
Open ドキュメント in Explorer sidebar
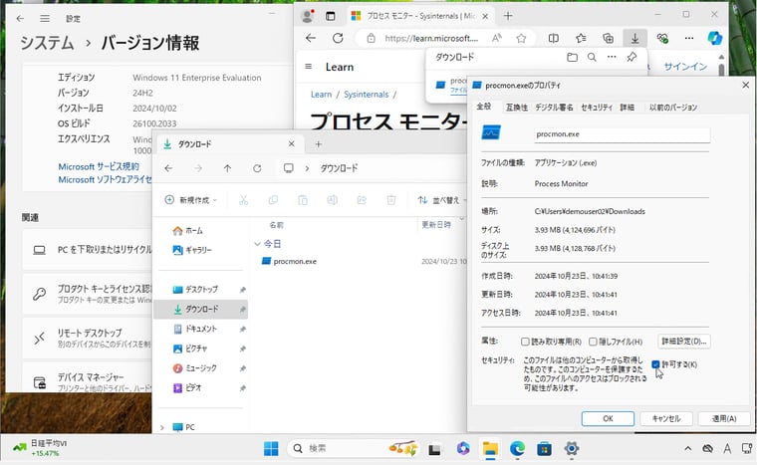click(x=201, y=329)
